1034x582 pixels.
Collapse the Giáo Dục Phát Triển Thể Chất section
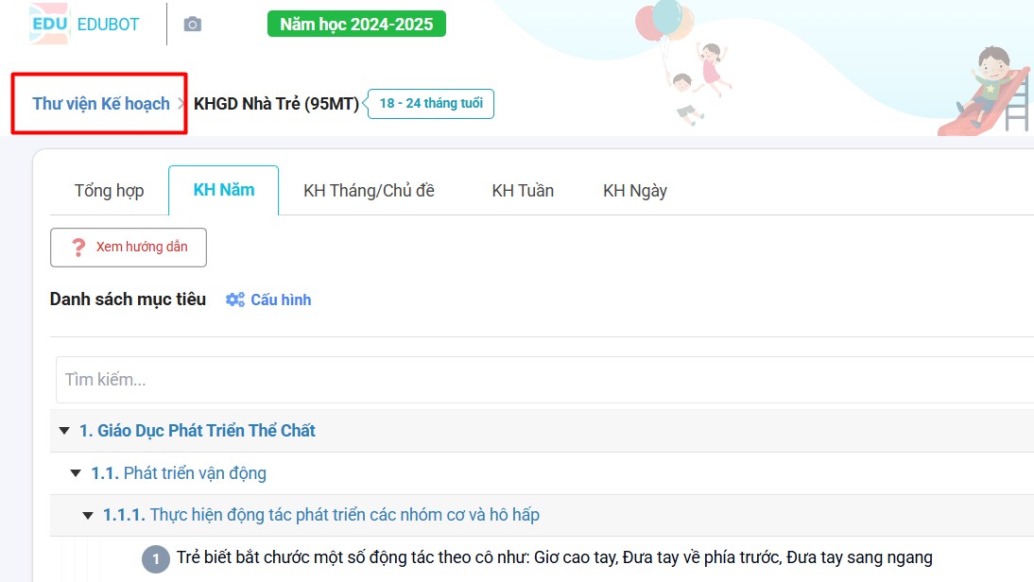click(64, 431)
